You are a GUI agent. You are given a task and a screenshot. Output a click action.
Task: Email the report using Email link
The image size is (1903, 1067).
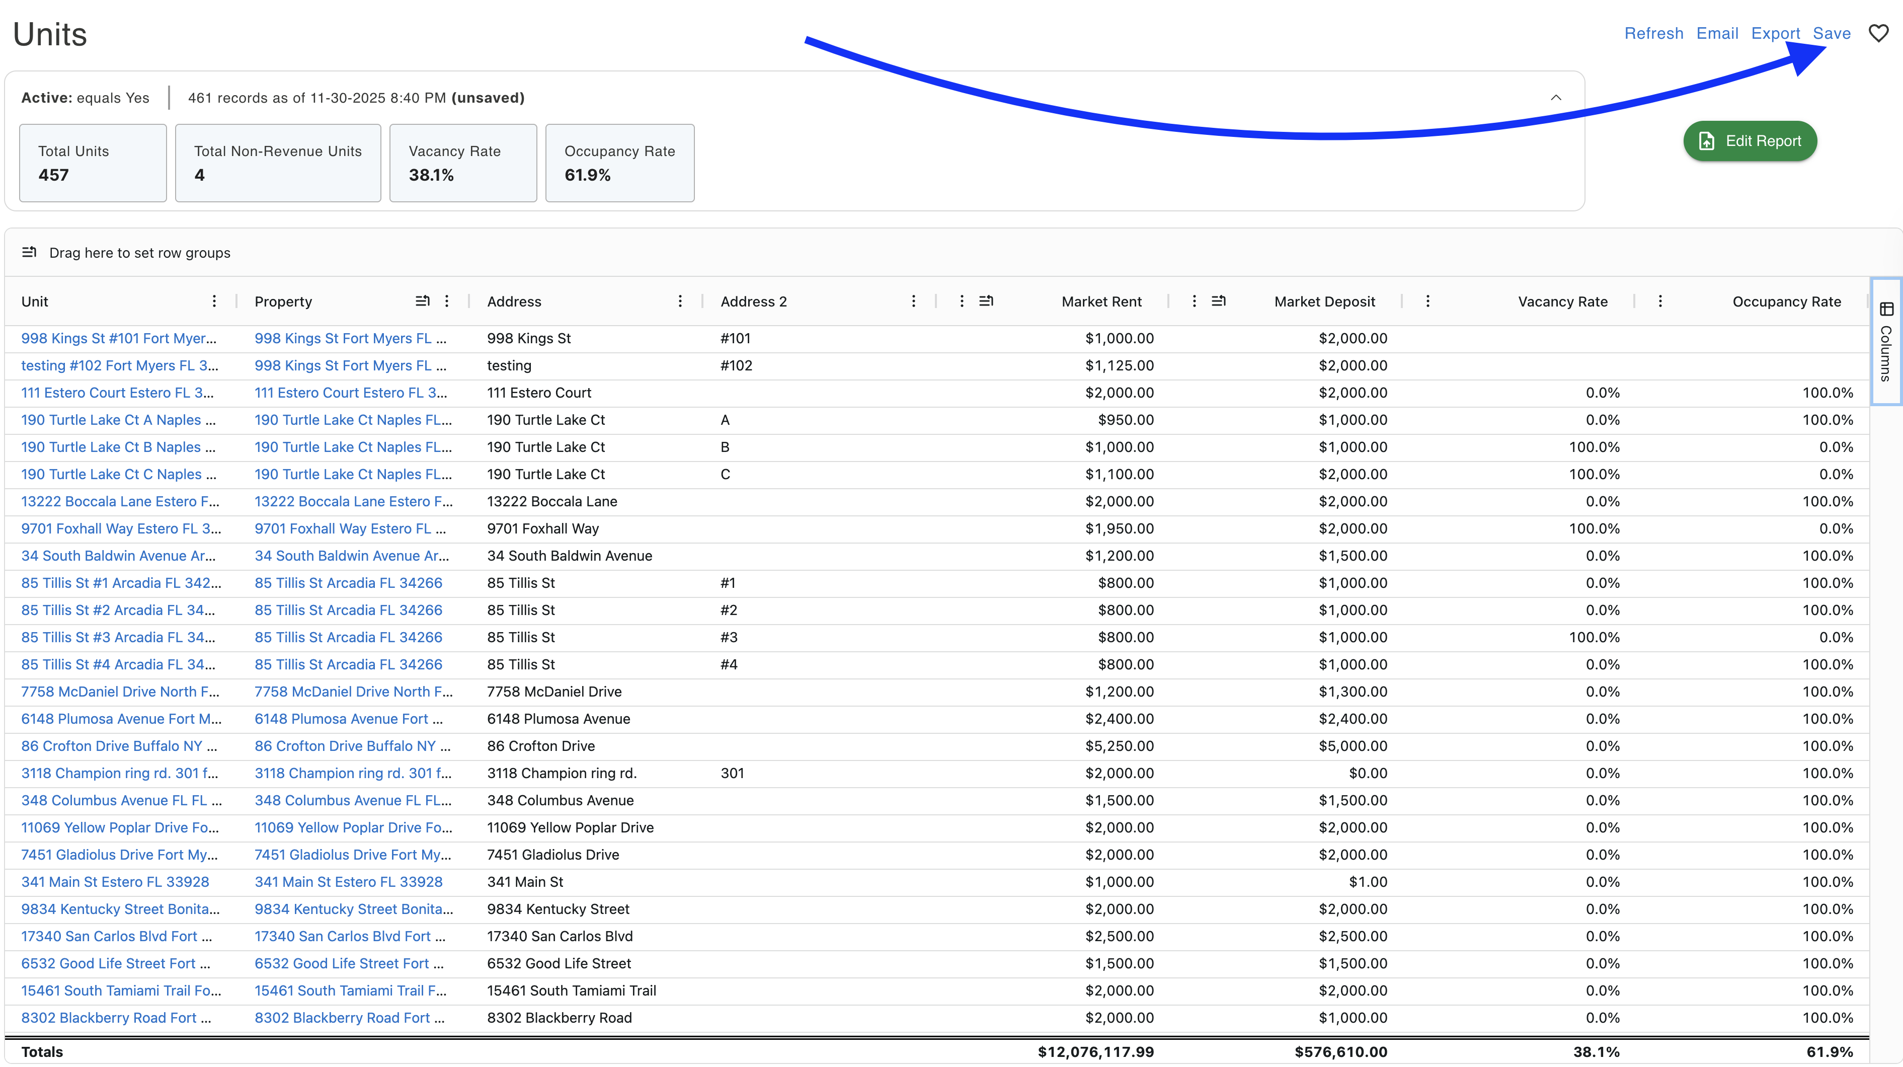tap(1717, 33)
